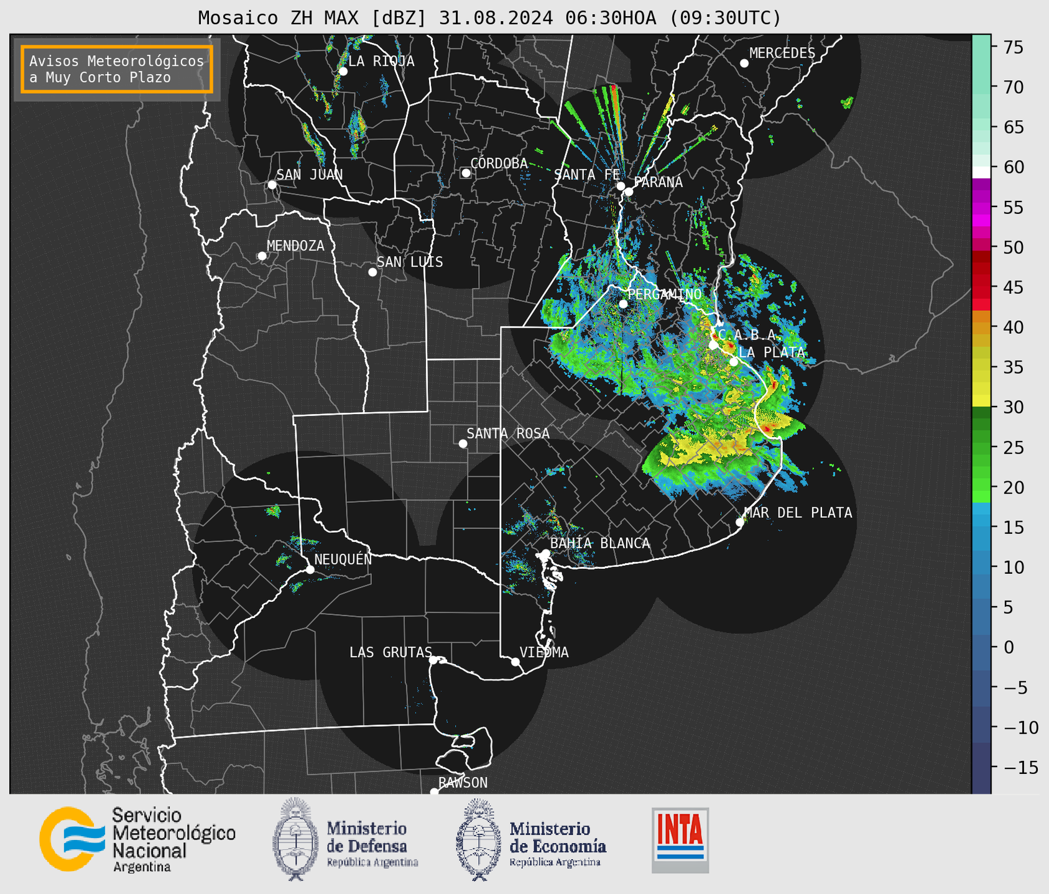
Task: Select the LA PLATA city marker
Action: 734,362
